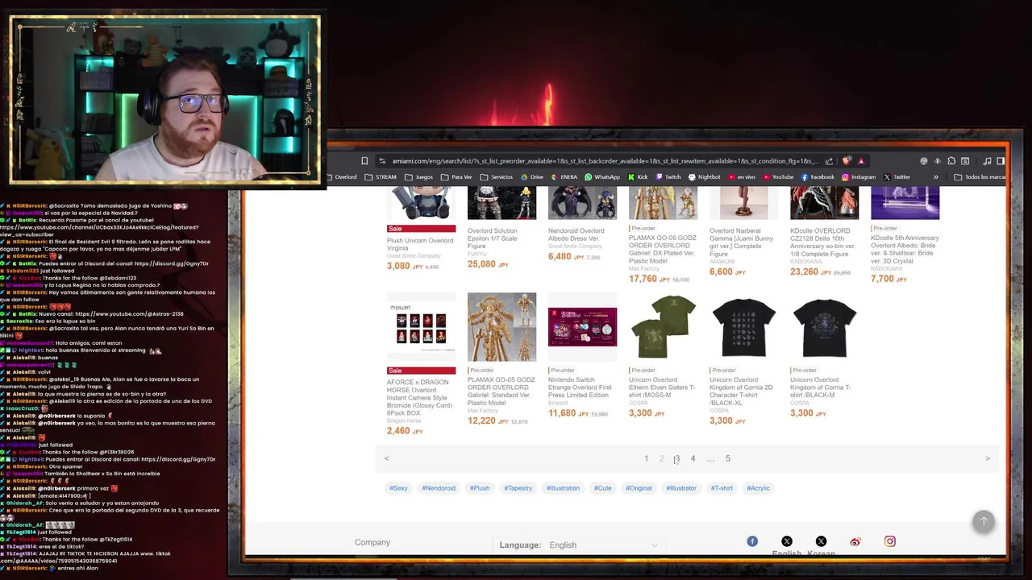Image resolution: width=1032 pixels, height=580 pixels.
Task: Open the WhatsApp bookmark
Action: 602,177
